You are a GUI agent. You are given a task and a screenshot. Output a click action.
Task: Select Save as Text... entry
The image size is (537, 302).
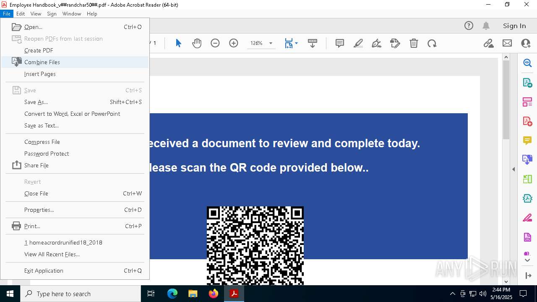pos(75,125)
